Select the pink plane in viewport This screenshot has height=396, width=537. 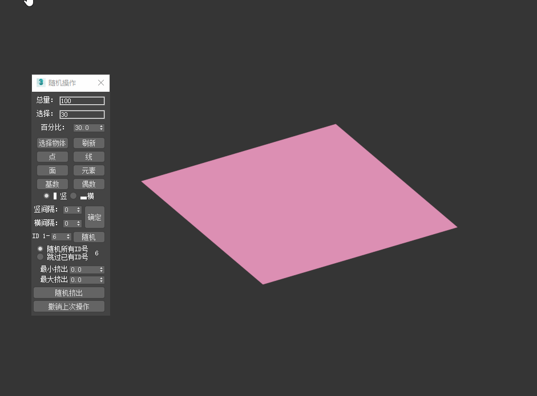tap(300, 204)
